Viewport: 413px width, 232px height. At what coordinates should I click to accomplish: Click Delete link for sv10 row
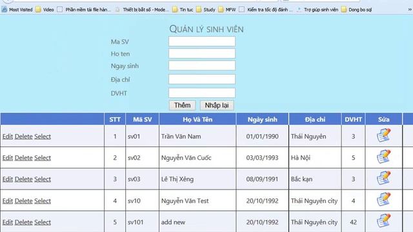tap(24, 201)
